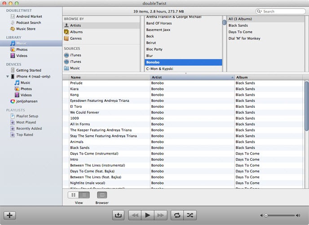Toggle repeat playback
This screenshot has width=309, height=225.
tap(177, 215)
